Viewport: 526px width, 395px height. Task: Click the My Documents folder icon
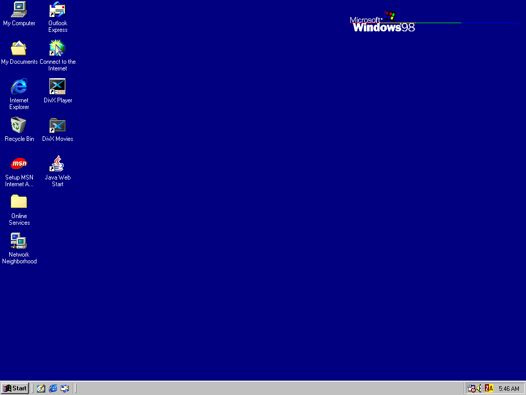(19, 48)
